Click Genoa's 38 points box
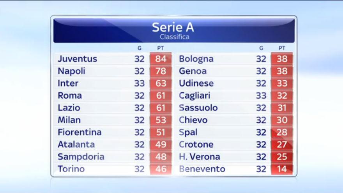 (x=282, y=71)
